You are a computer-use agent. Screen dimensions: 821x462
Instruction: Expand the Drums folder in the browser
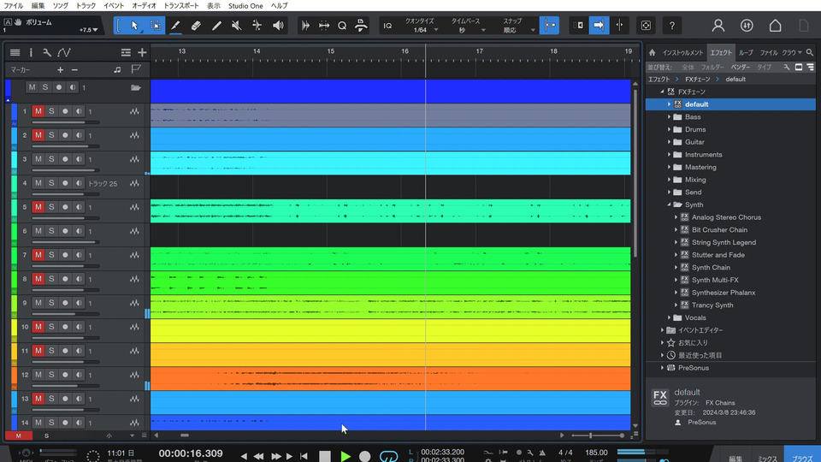670,129
